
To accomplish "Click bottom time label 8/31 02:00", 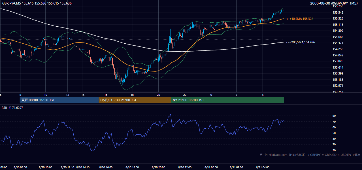I will pyautogui.click(x=237, y=167).
